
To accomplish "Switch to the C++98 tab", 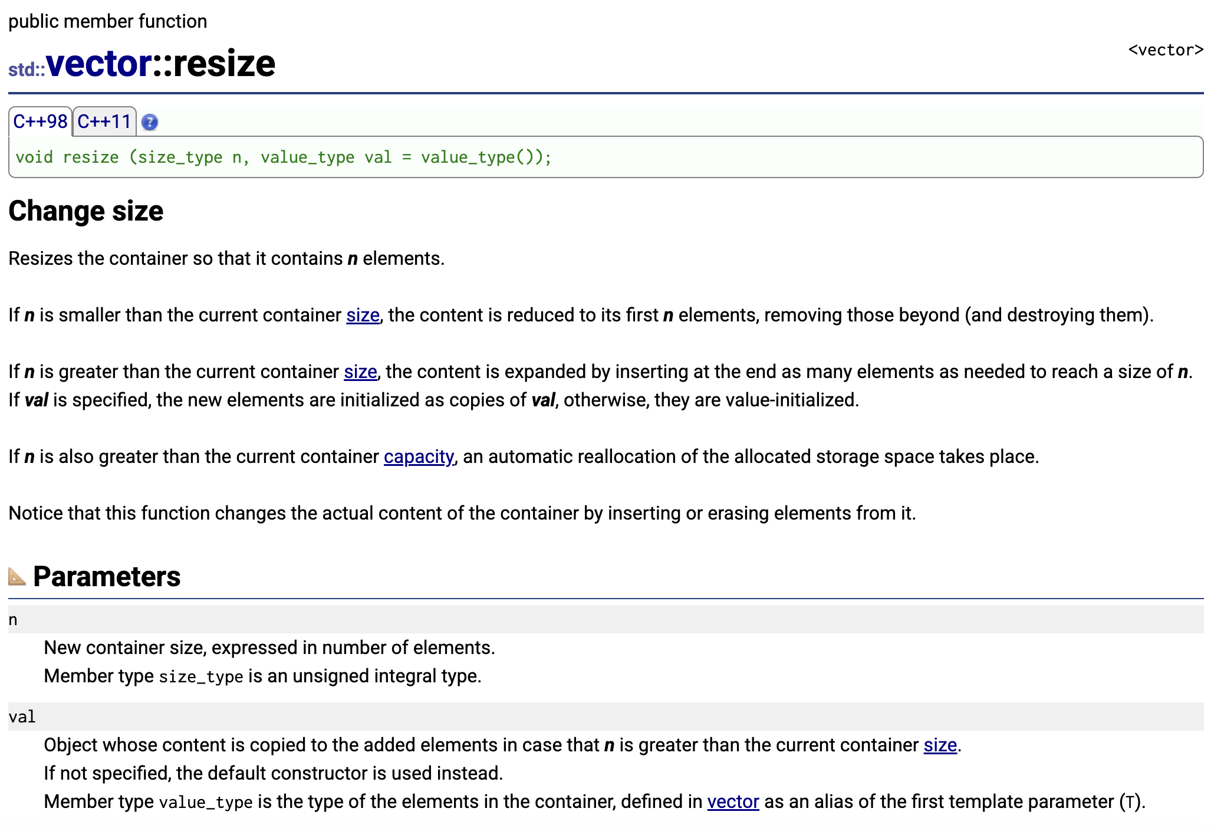I will click(x=40, y=121).
